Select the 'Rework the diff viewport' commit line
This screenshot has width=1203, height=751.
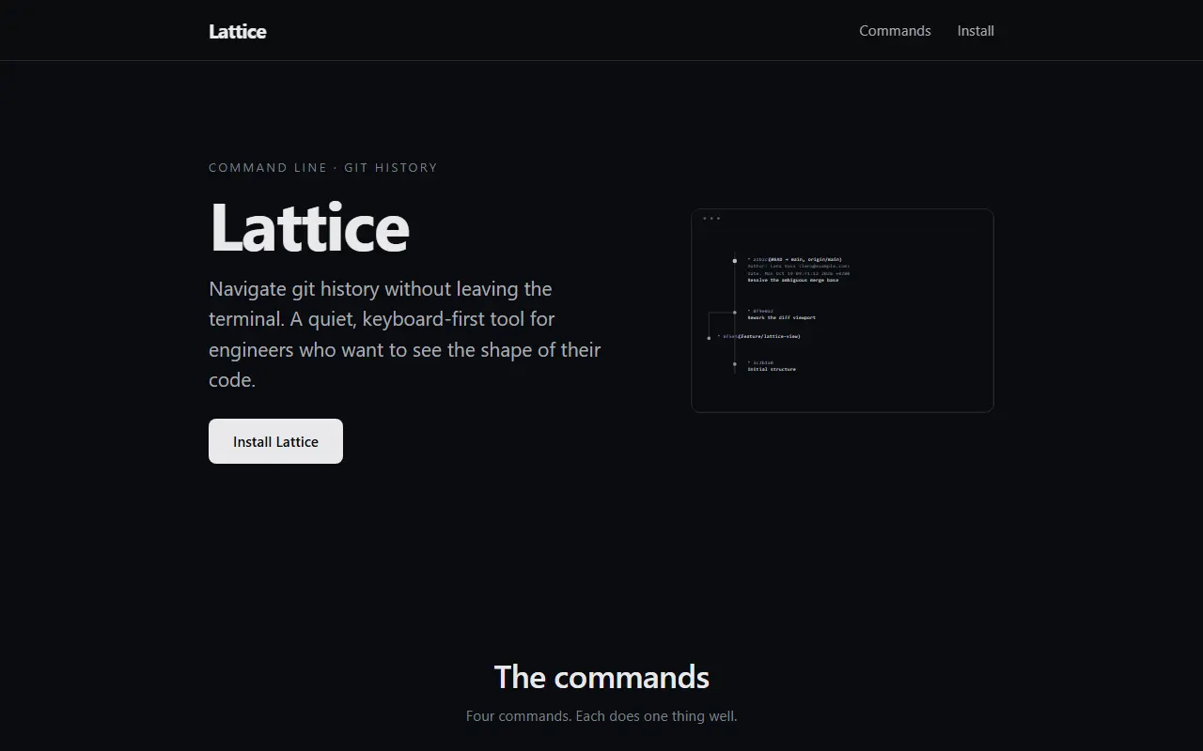(782, 317)
